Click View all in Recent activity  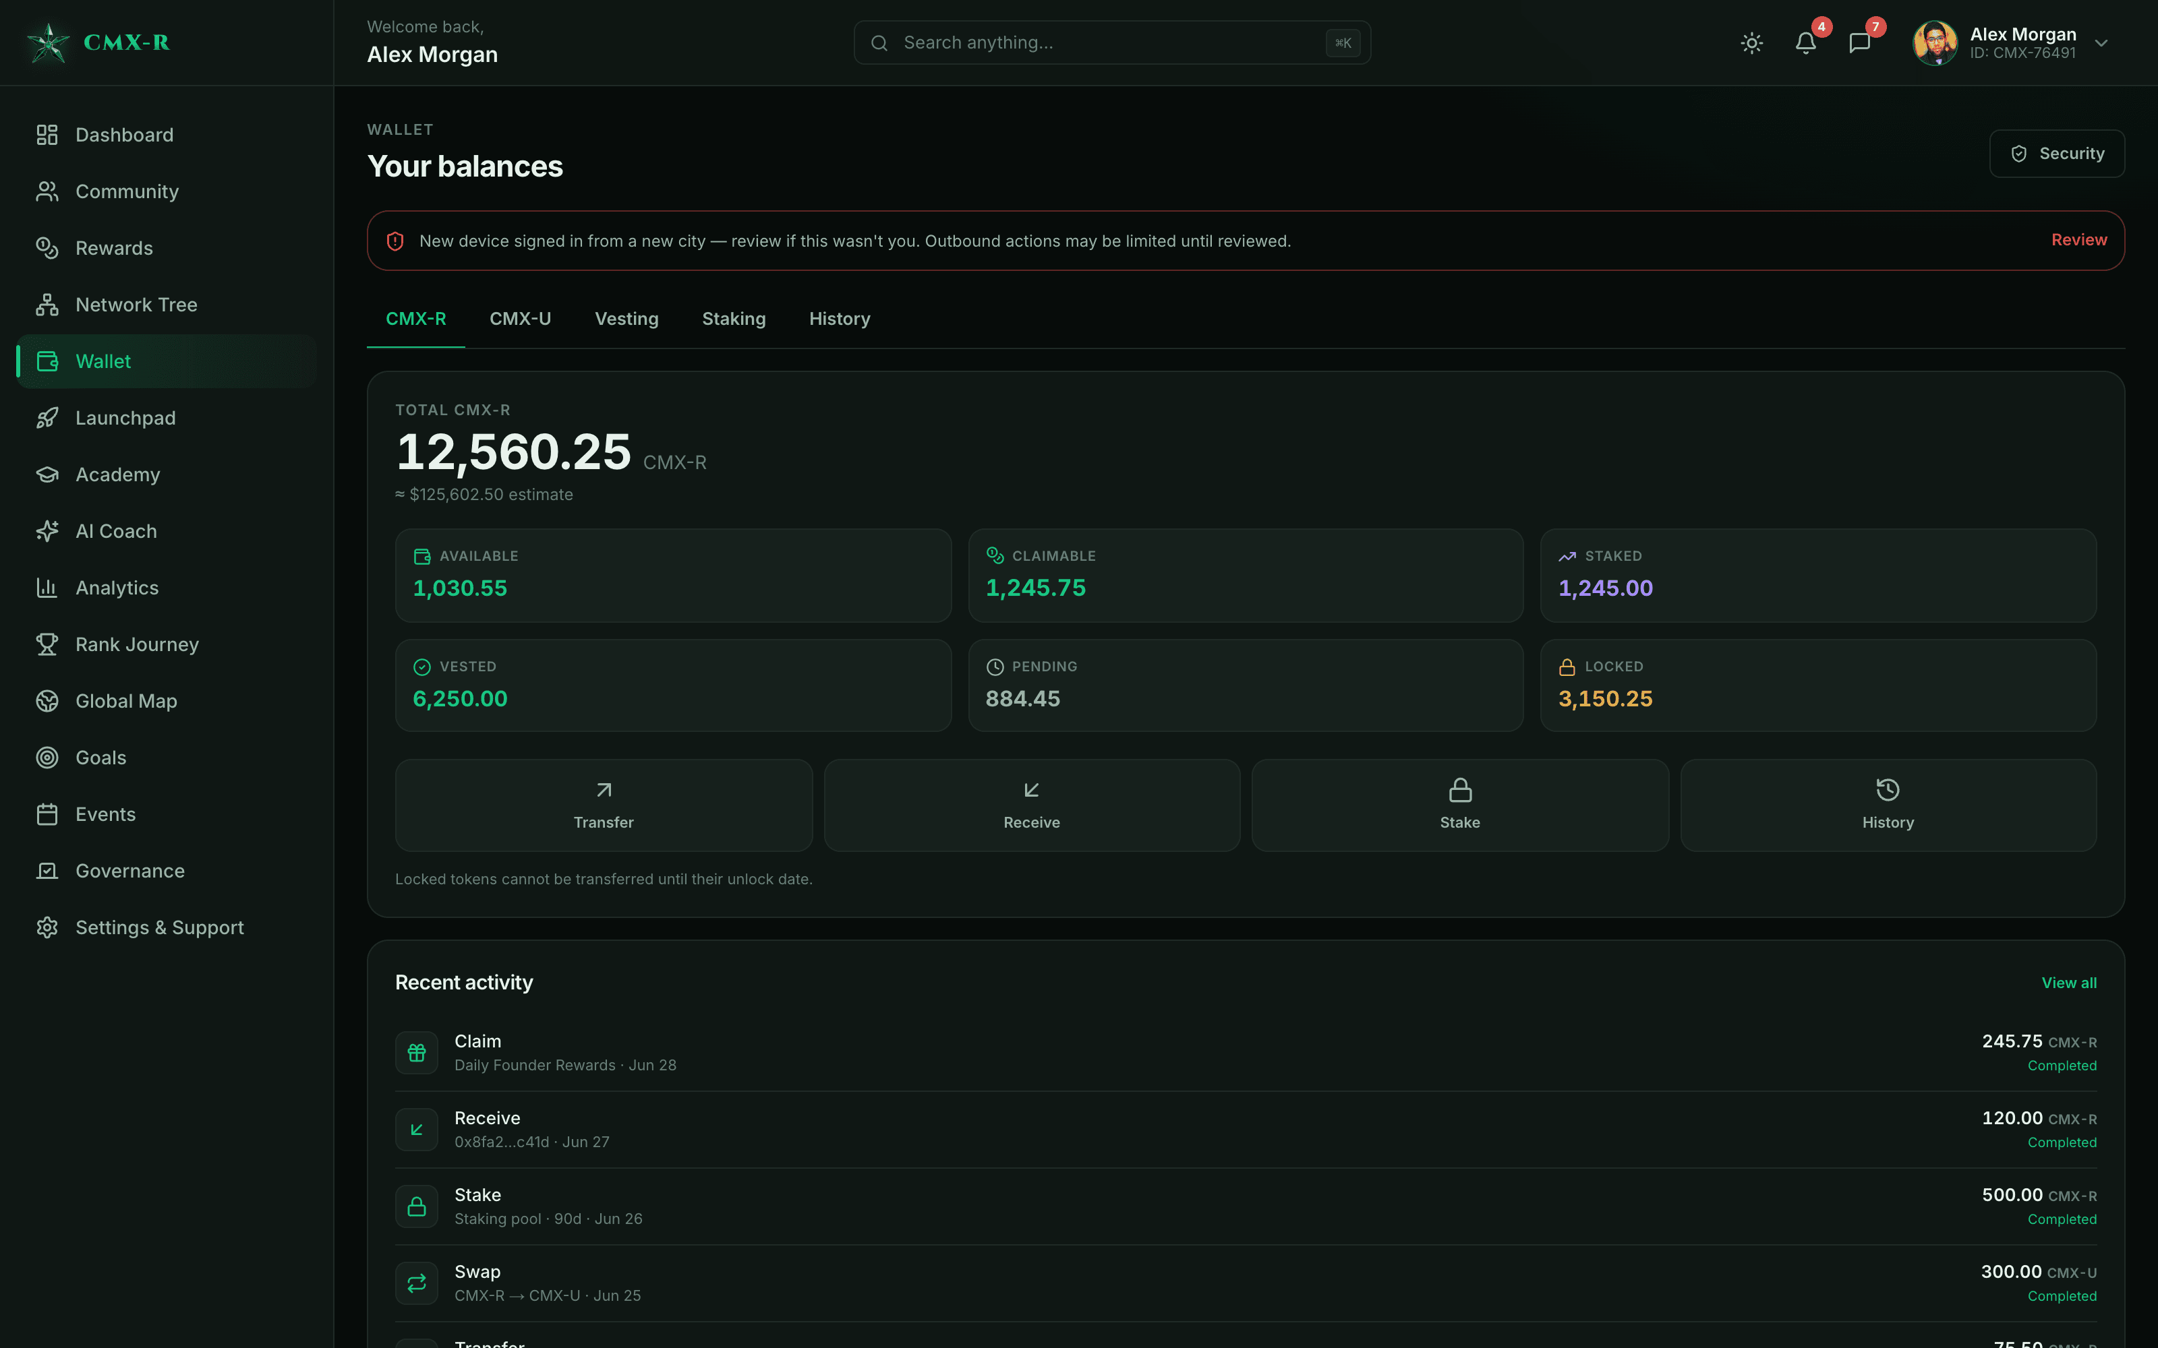click(2069, 983)
